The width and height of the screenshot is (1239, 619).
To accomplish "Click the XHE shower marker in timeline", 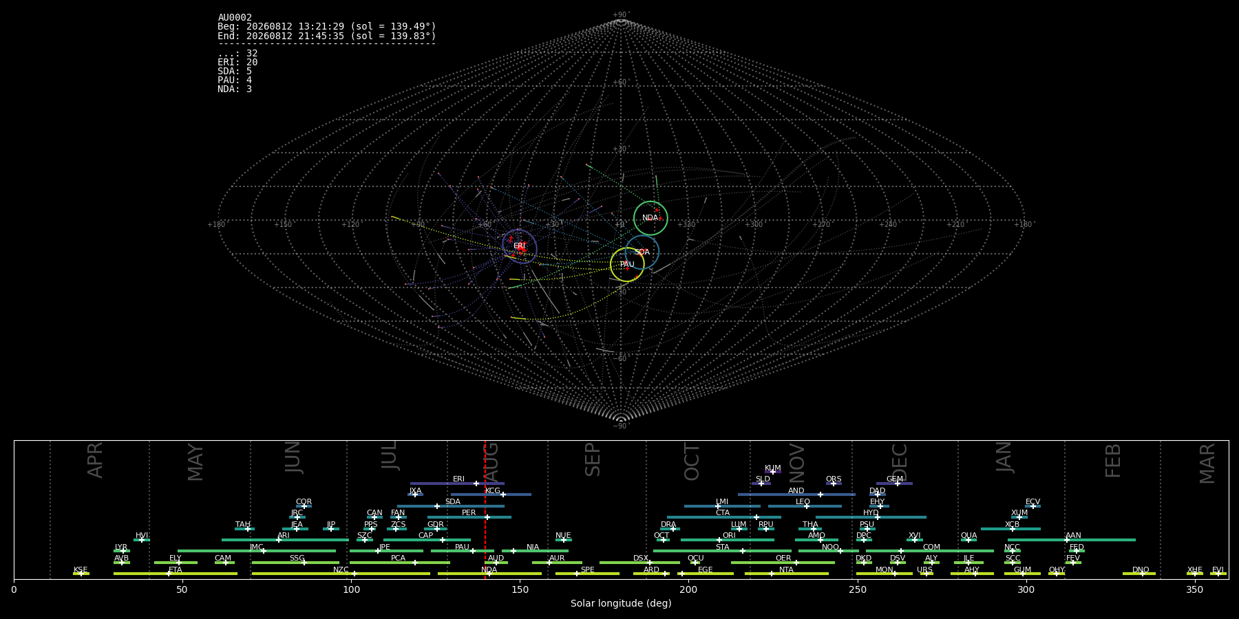I will pos(1195,574).
